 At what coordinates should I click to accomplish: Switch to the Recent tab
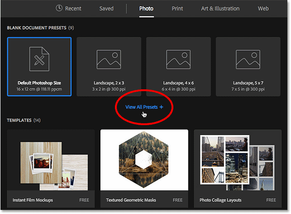(73, 9)
